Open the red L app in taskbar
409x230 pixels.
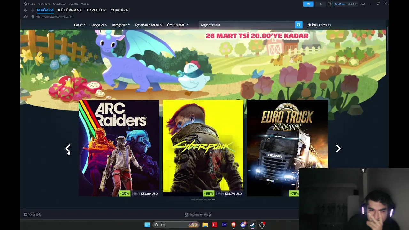coord(214,225)
